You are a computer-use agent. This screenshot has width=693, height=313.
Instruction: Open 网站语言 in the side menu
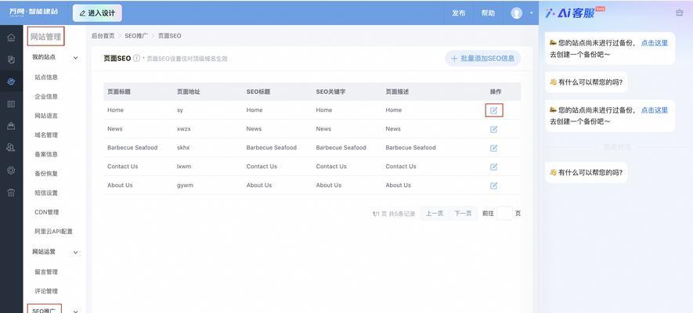pos(46,116)
